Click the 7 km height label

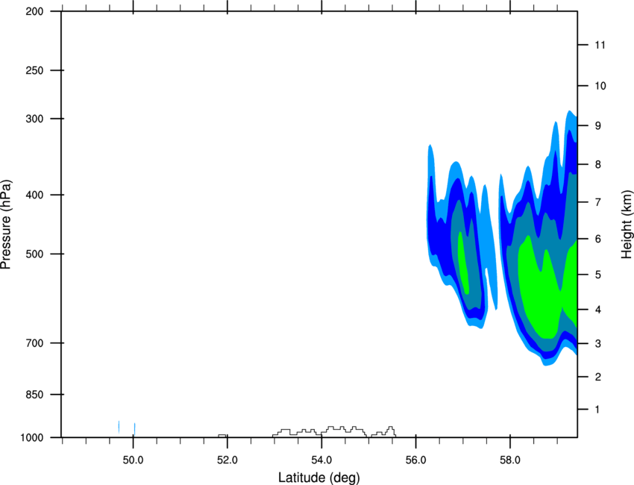[597, 202]
